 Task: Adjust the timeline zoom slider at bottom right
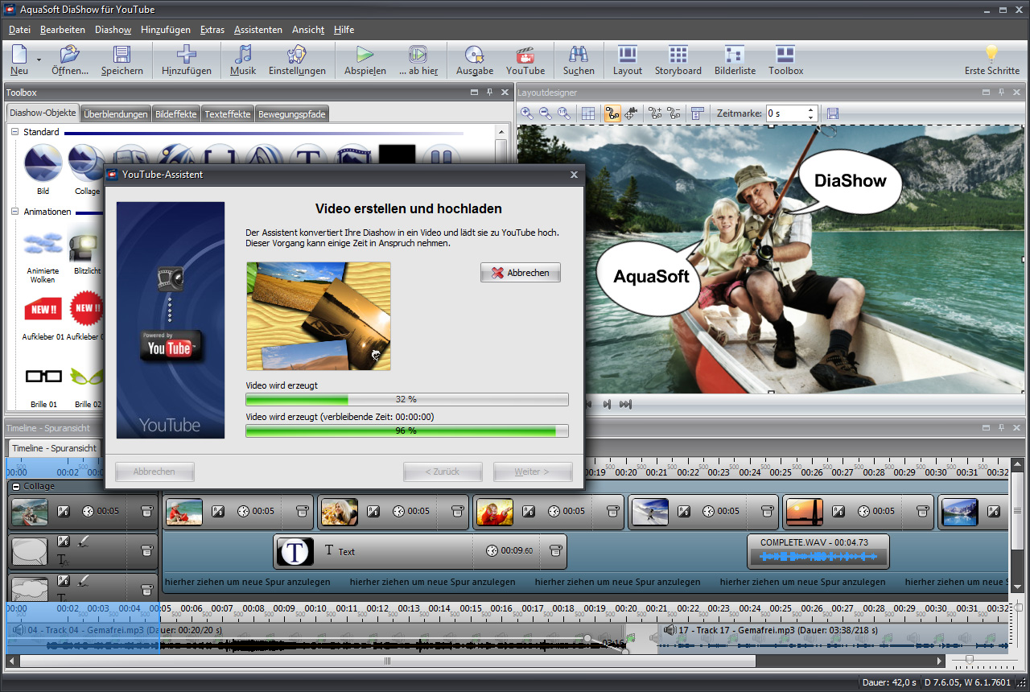pyautogui.click(x=969, y=660)
